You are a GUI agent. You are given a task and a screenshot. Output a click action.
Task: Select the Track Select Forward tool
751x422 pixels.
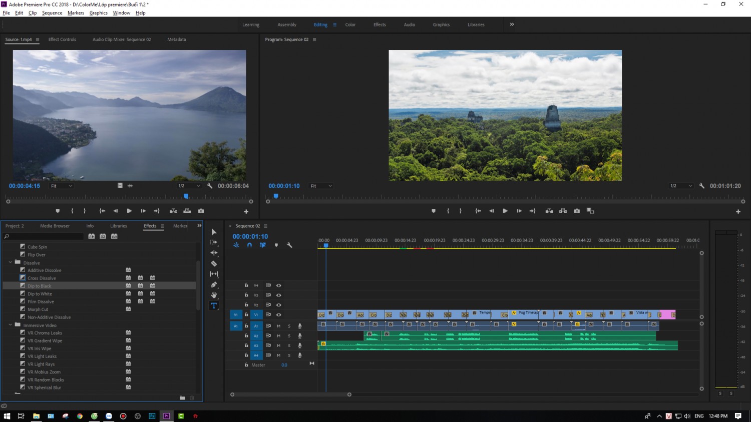[x=214, y=242]
